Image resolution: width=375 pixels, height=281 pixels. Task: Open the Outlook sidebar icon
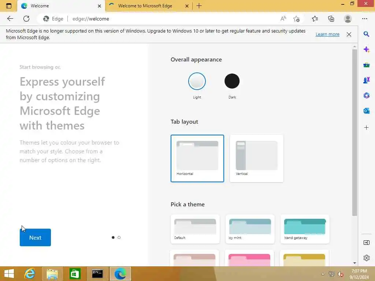[x=366, y=111]
